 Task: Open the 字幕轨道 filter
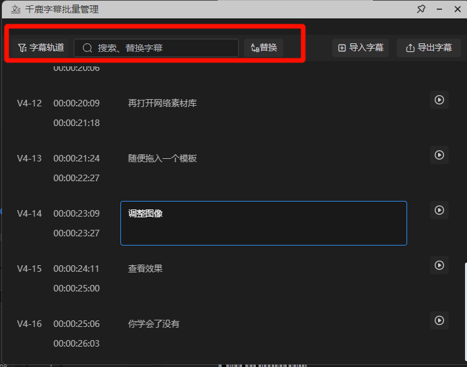click(x=41, y=47)
